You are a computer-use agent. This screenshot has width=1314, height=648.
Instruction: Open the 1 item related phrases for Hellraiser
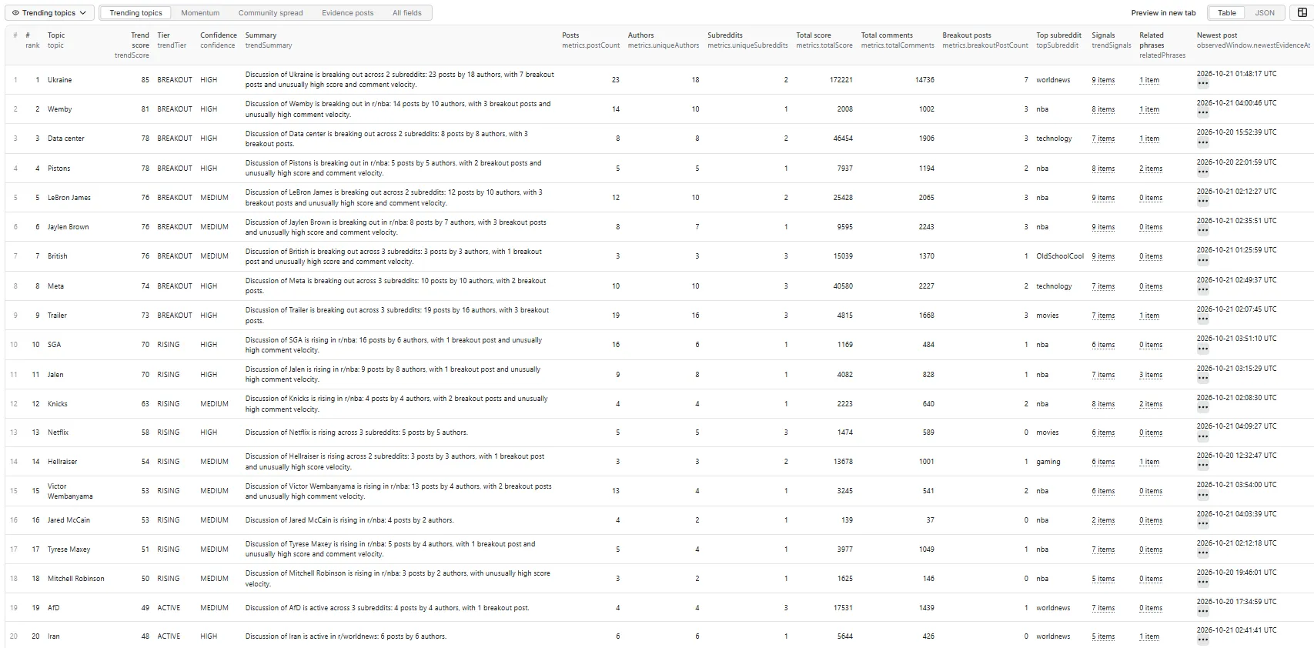click(x=1149, y=462)
